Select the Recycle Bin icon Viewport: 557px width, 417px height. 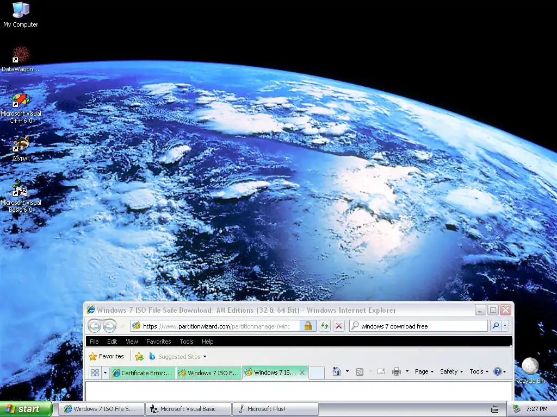530,370
